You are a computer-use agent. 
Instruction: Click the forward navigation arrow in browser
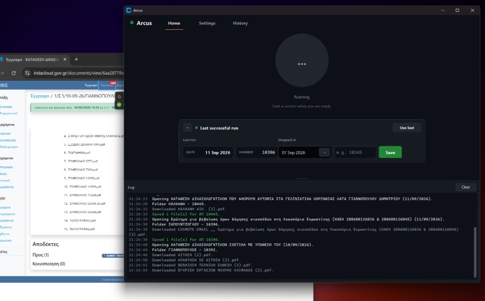tap(2, 73)
